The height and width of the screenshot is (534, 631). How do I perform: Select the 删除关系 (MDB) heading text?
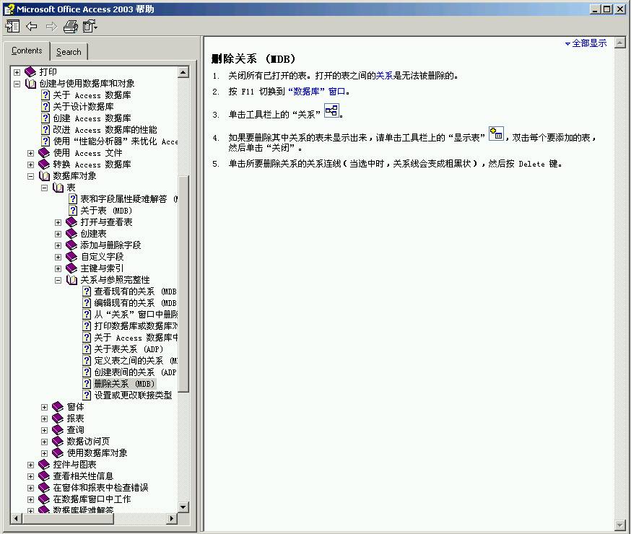pyautogui.click(x=253, y=59)
